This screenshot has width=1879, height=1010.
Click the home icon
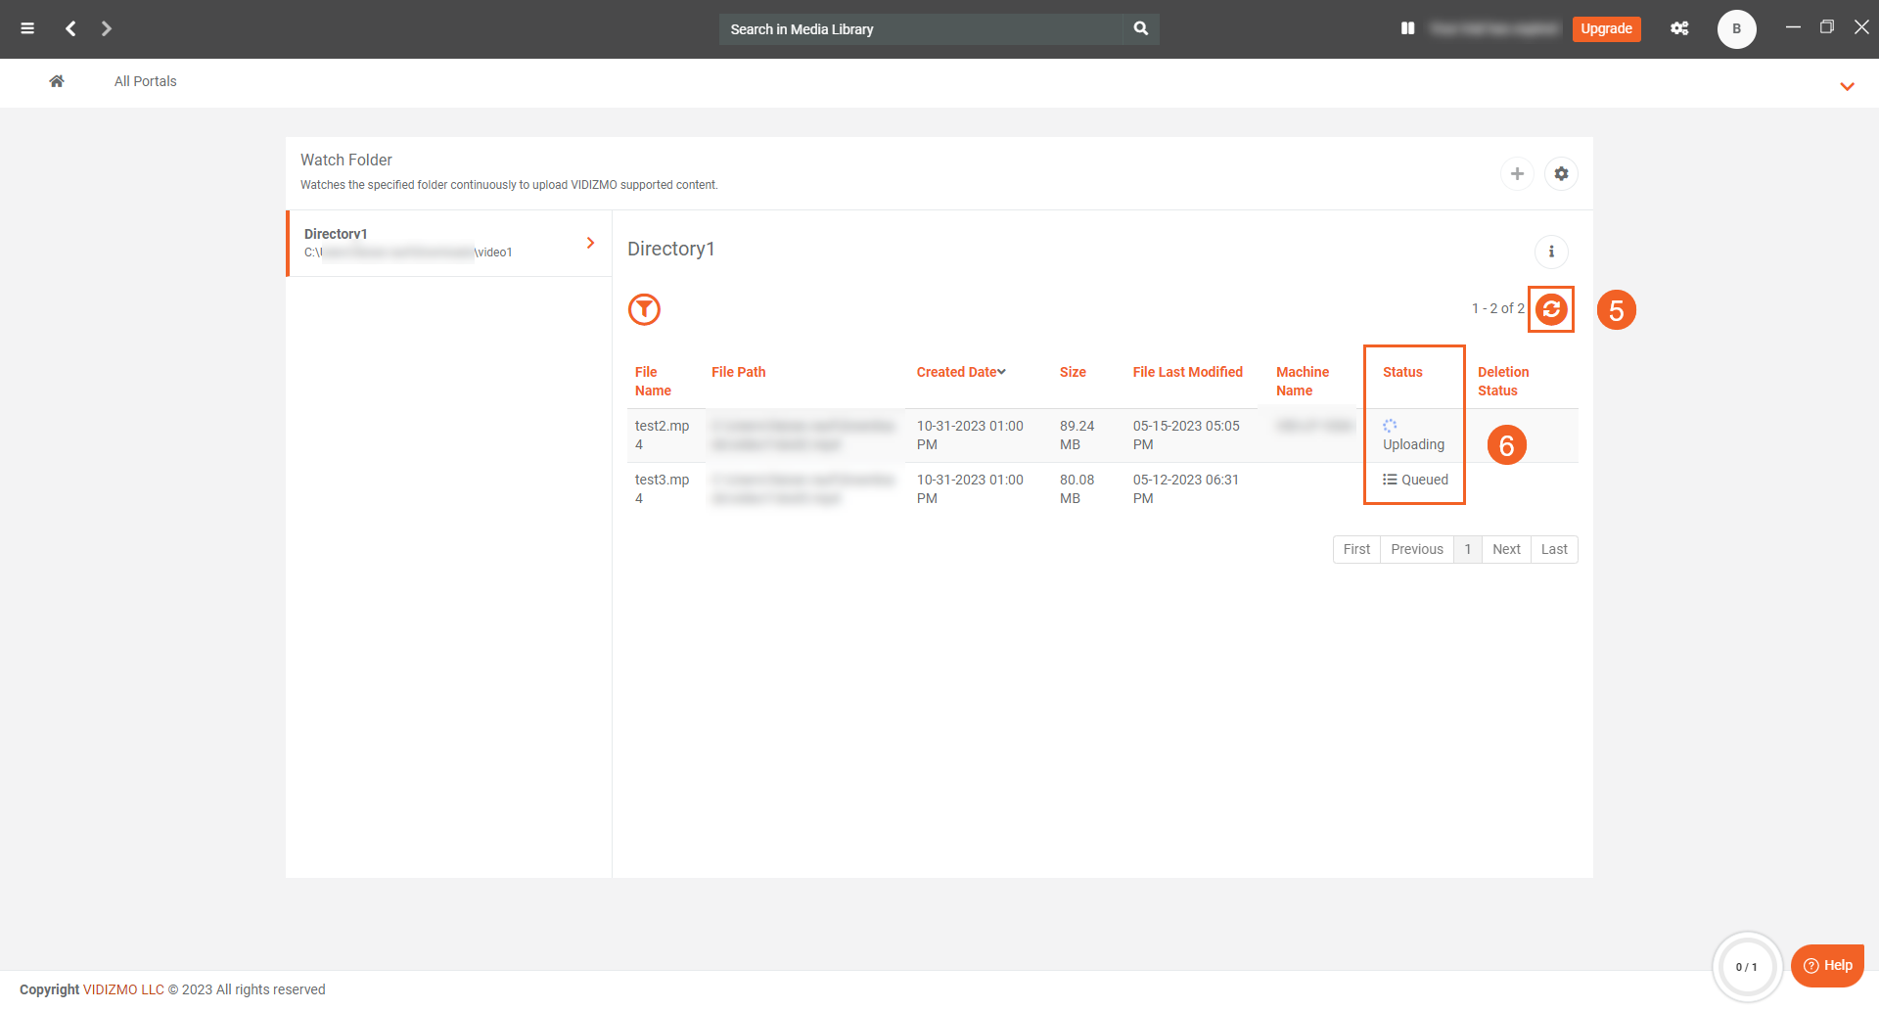click(57, 81)
